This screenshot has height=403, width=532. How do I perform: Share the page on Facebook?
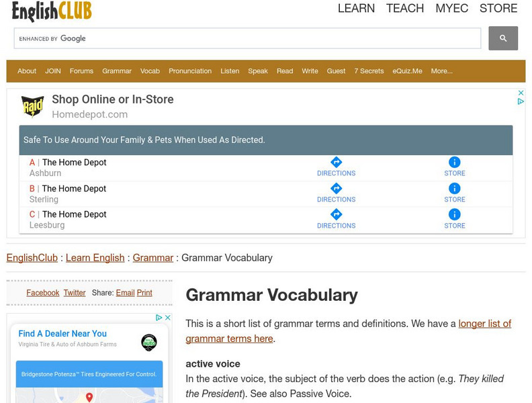click(x=43, y=293)
